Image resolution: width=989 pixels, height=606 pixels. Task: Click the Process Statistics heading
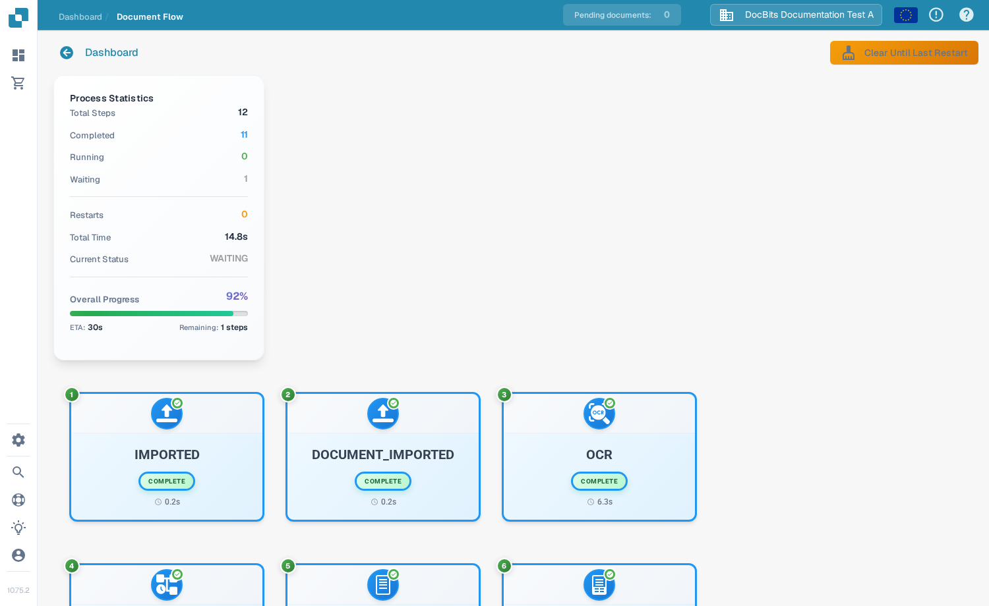pyautogui.click(x=111, y=98)
